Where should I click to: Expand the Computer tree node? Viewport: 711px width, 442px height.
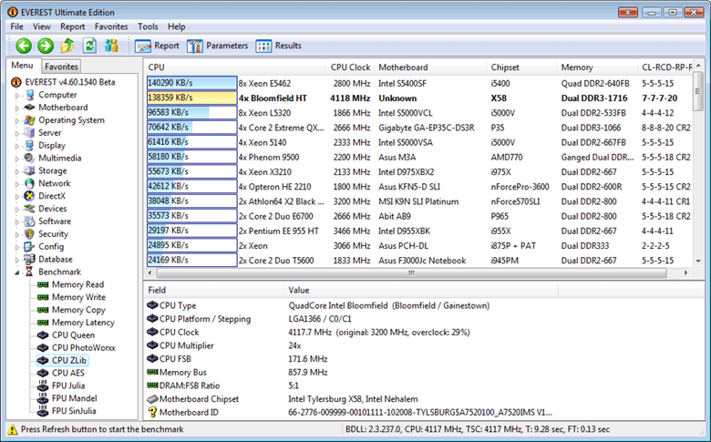(x=17, y=96)
